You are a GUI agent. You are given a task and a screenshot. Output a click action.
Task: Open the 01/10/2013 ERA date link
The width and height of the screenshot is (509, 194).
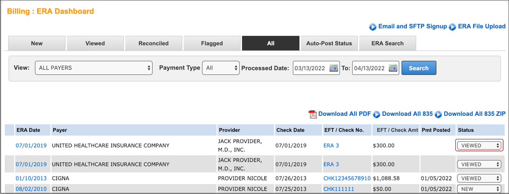pos(31,179)
